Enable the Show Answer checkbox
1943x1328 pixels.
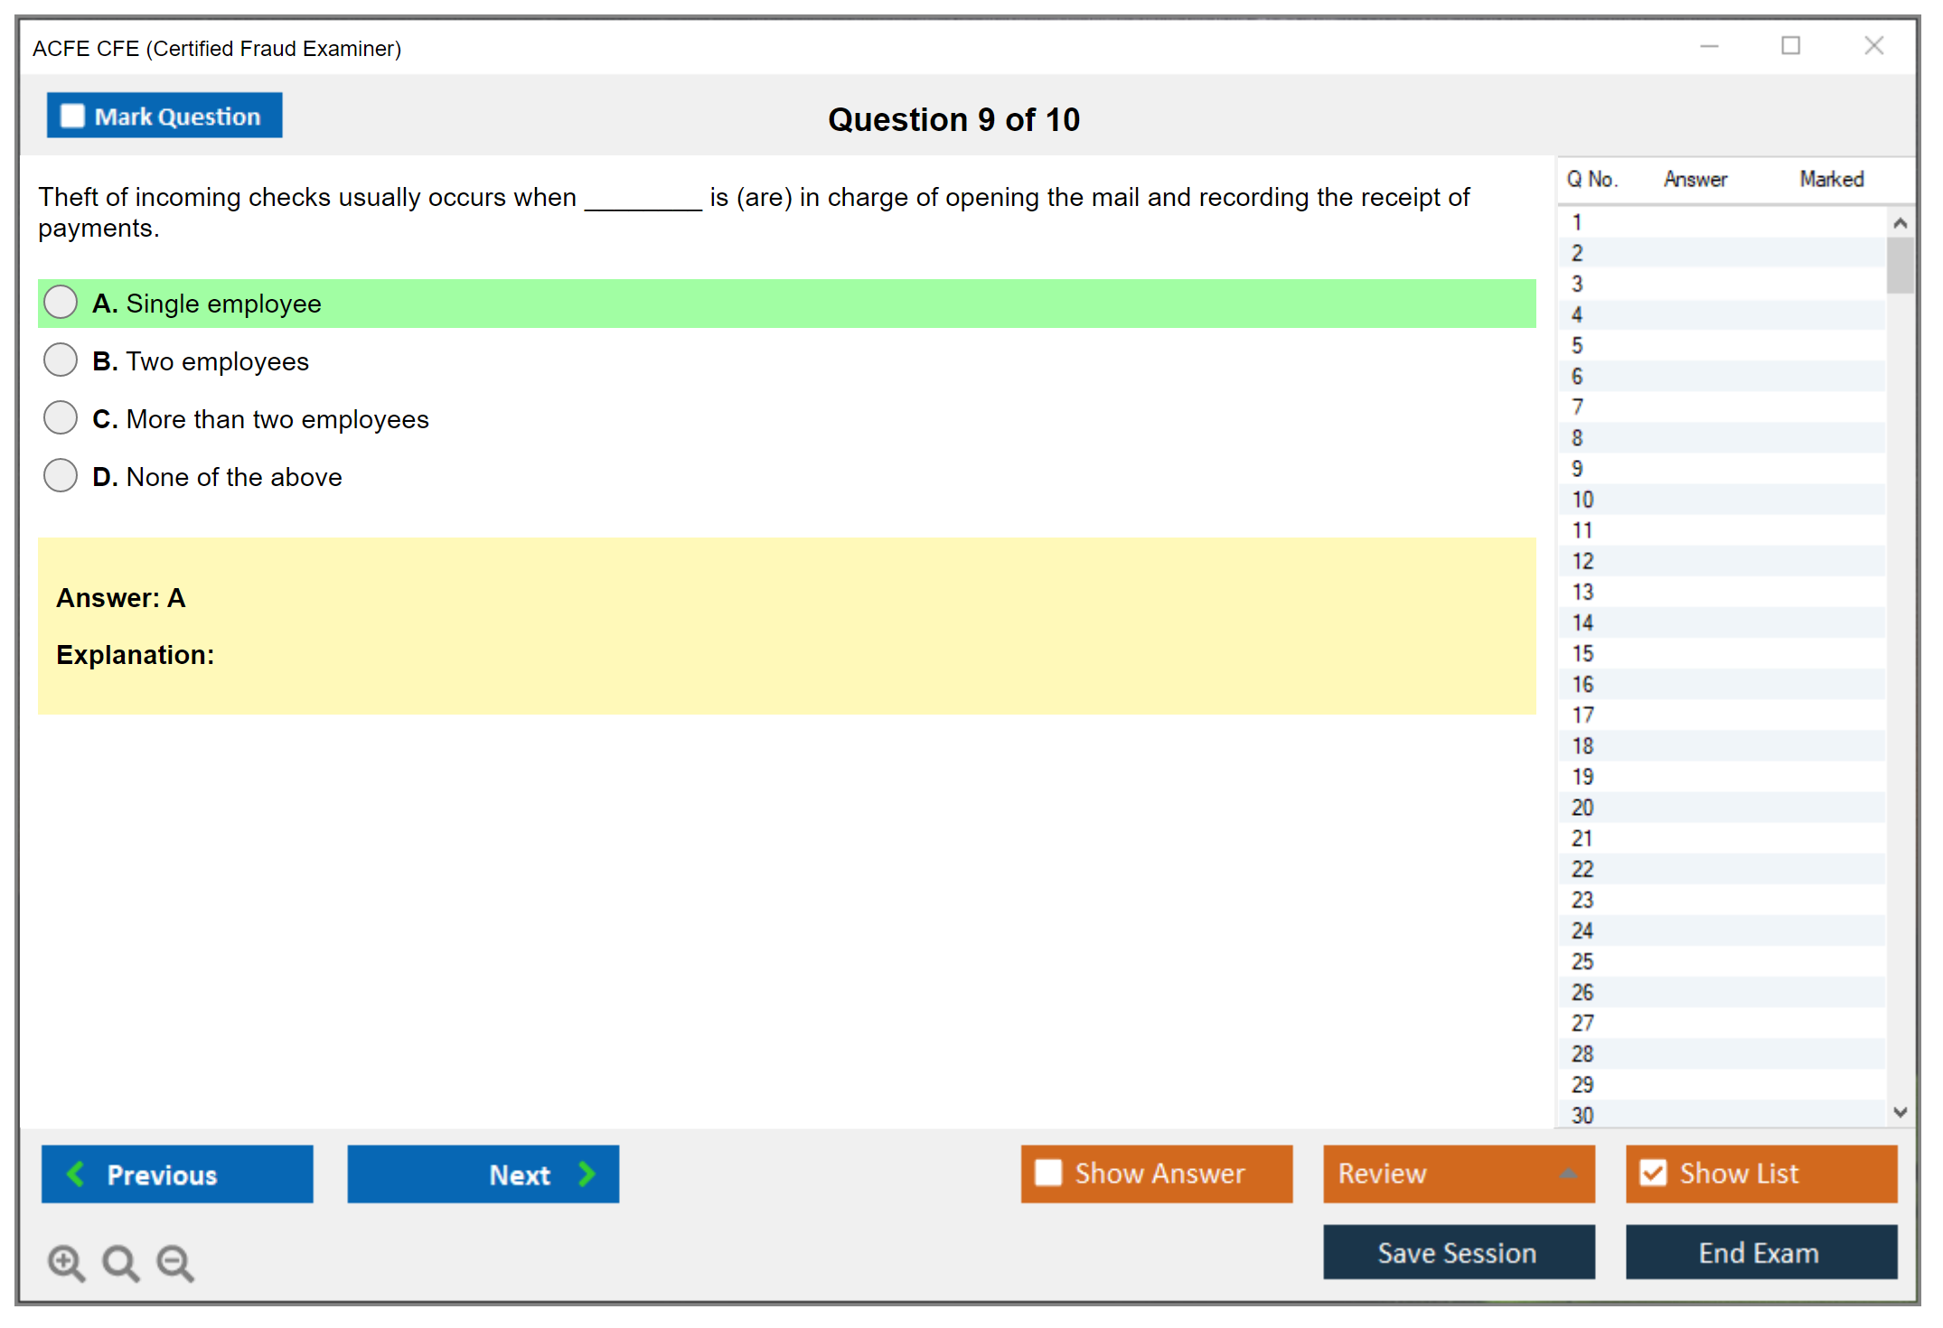1048,1173
